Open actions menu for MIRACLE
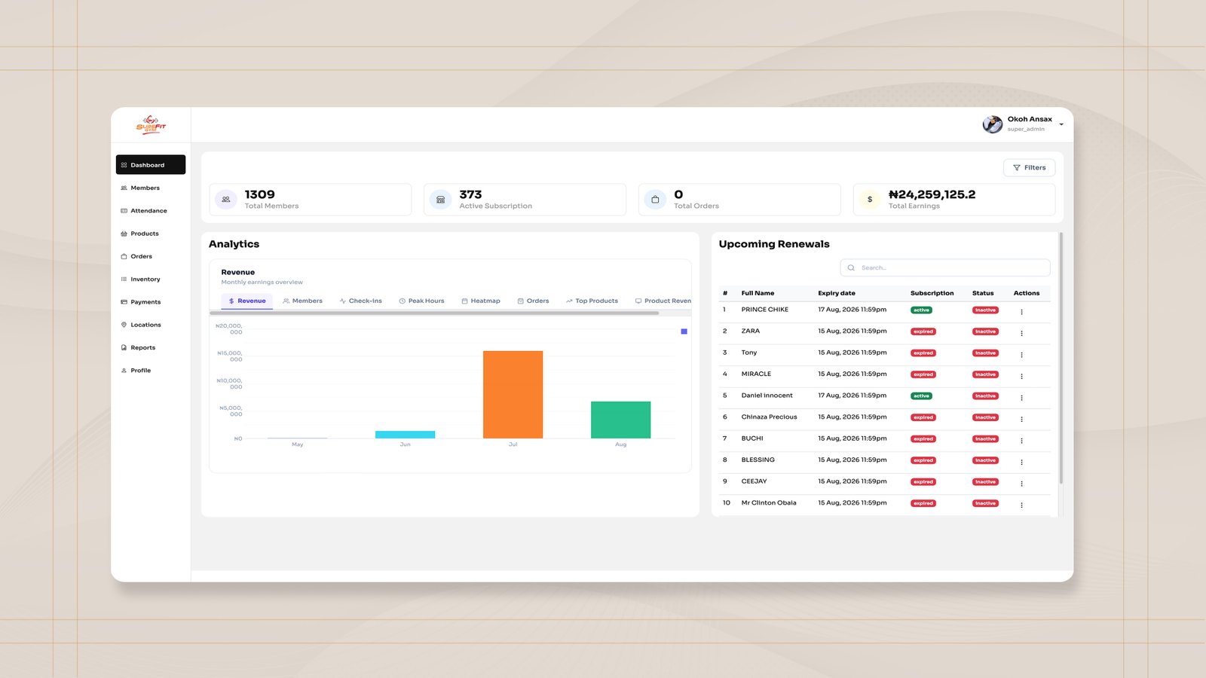Image resolution: width=1206 pixels, height=678 pixels. click(1021, 376)
